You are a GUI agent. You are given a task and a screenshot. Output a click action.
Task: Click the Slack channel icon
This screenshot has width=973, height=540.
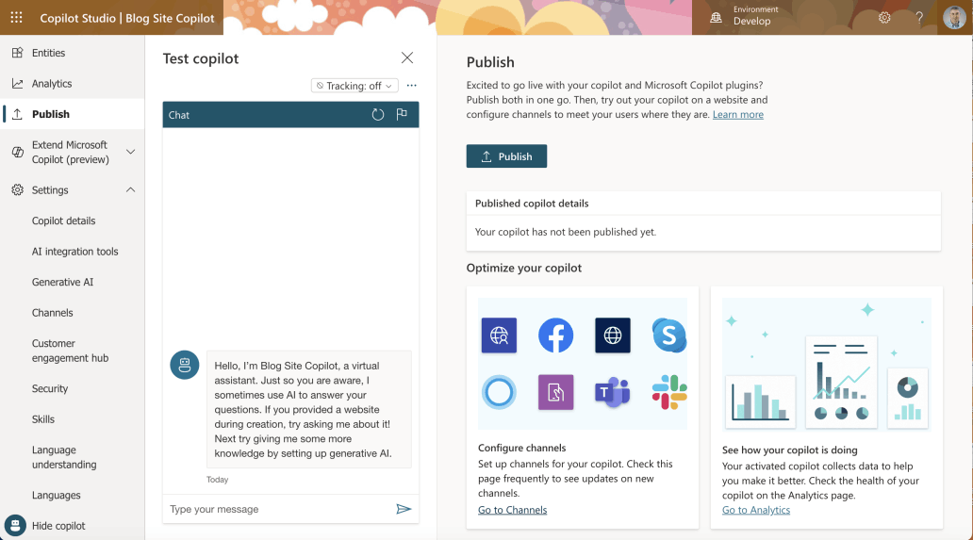(669, 392)
